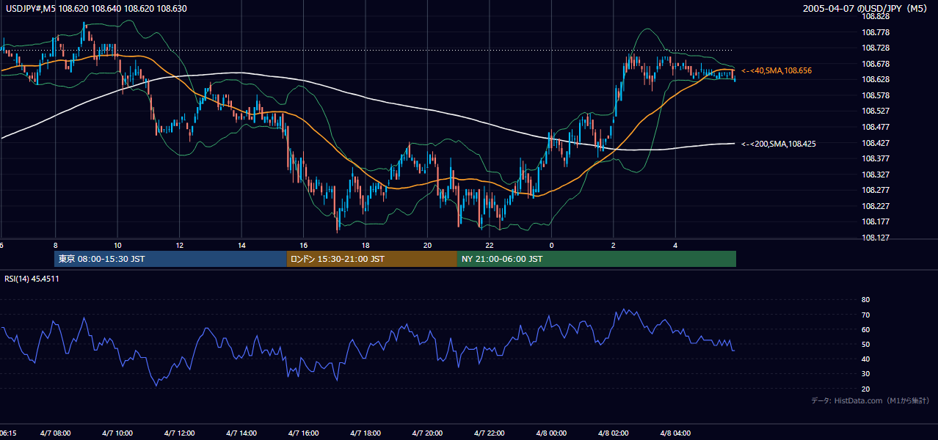This screenshot has height=440, width=938.
Task: Select the 200 SMA 108.425 label
Action: [x=778, y=144]
